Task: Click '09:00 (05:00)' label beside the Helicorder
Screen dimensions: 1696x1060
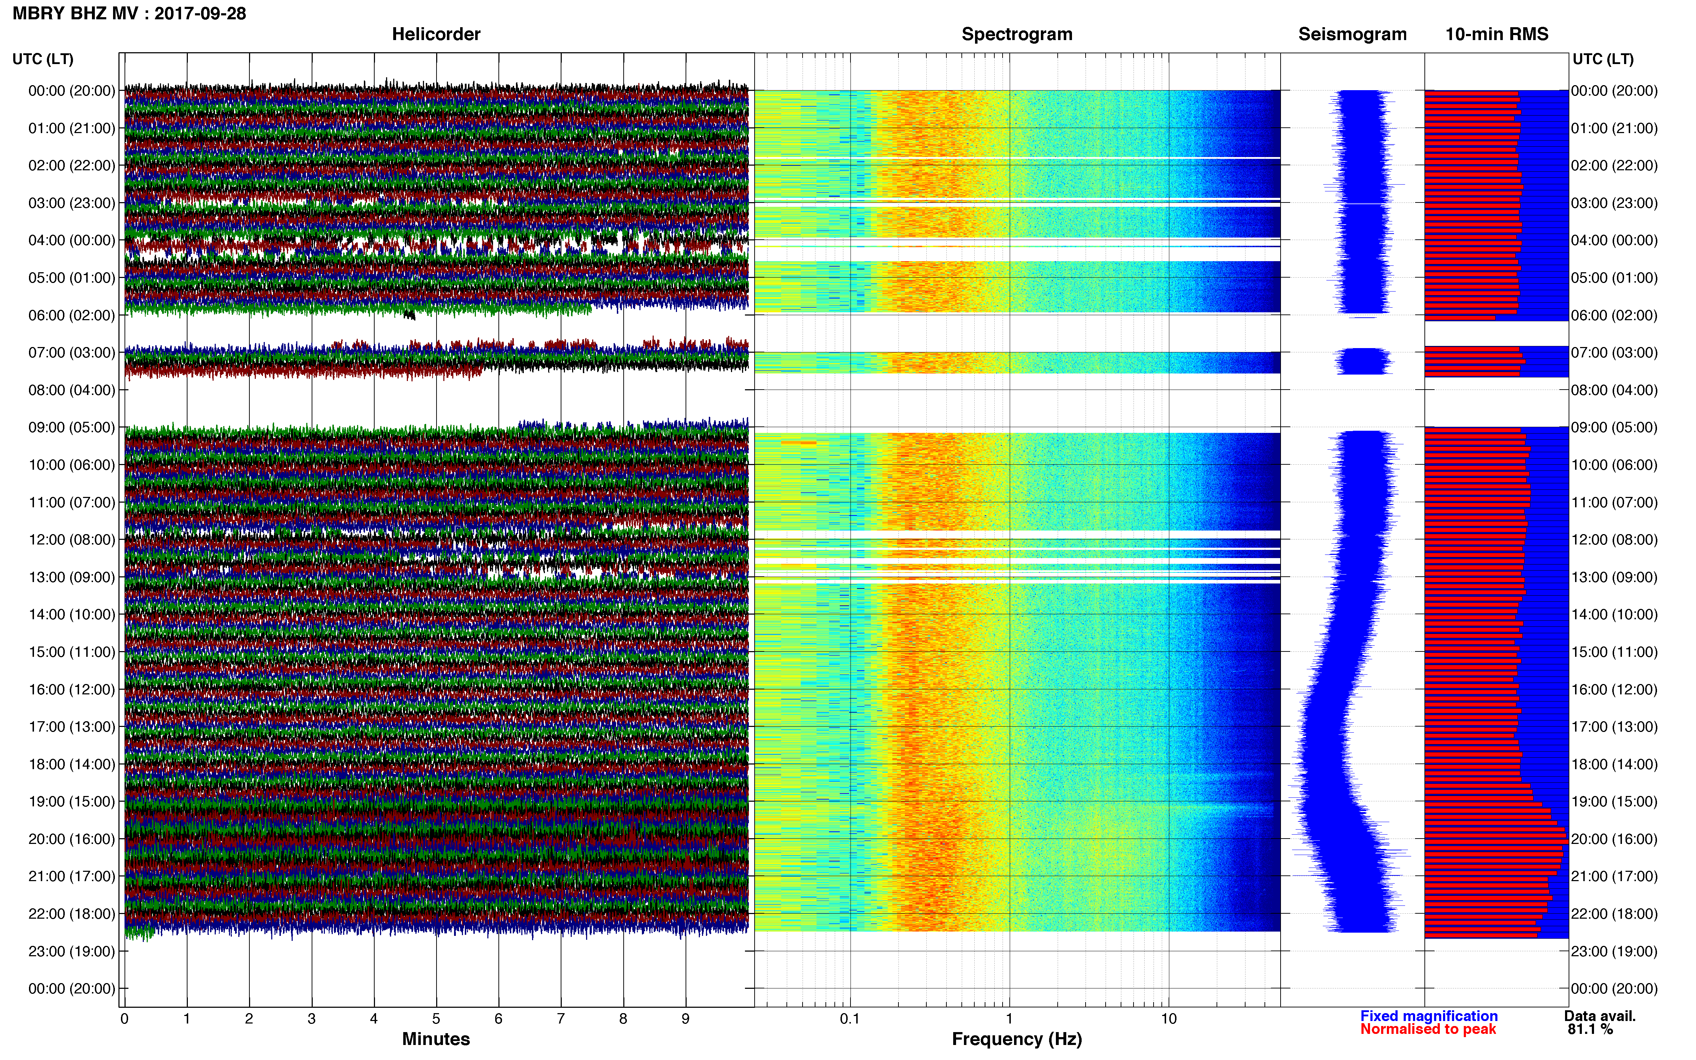Action: point(72,428)
